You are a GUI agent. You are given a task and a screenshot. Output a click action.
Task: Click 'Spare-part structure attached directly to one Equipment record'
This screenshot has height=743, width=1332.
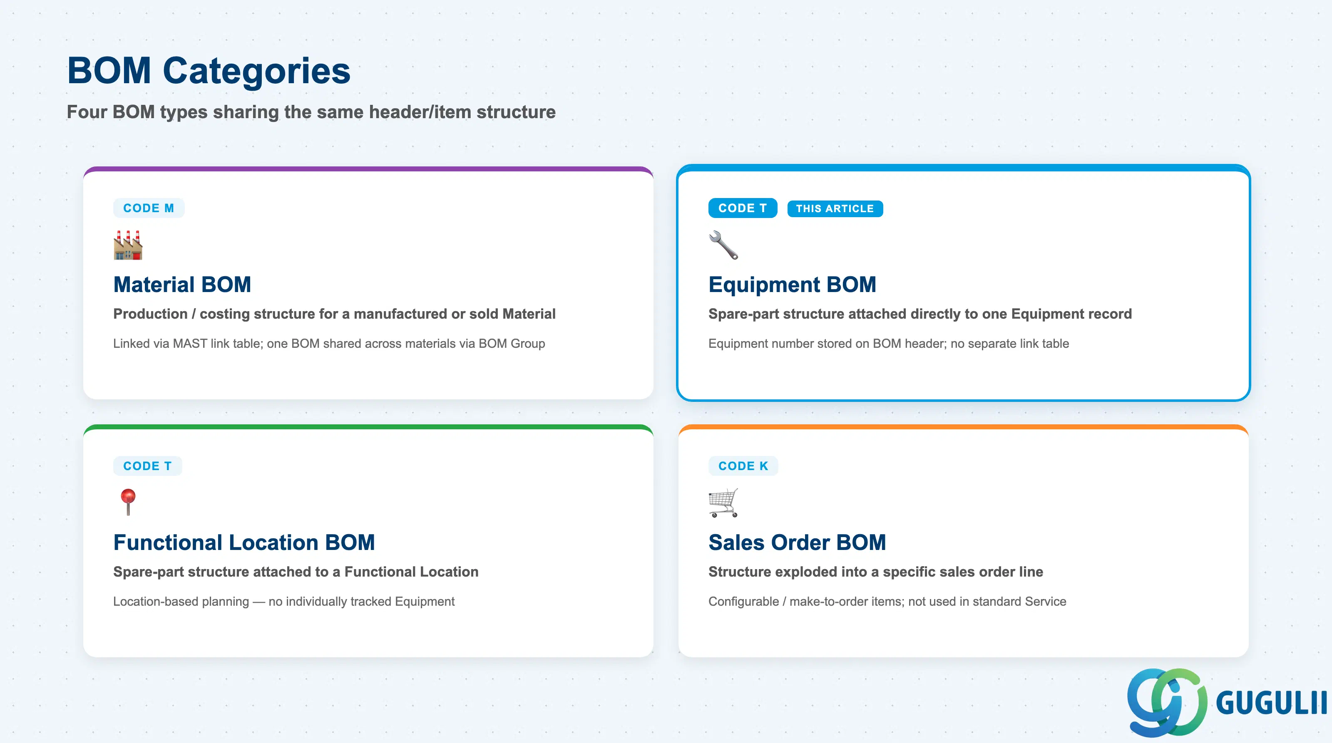(x=920, y=314)
